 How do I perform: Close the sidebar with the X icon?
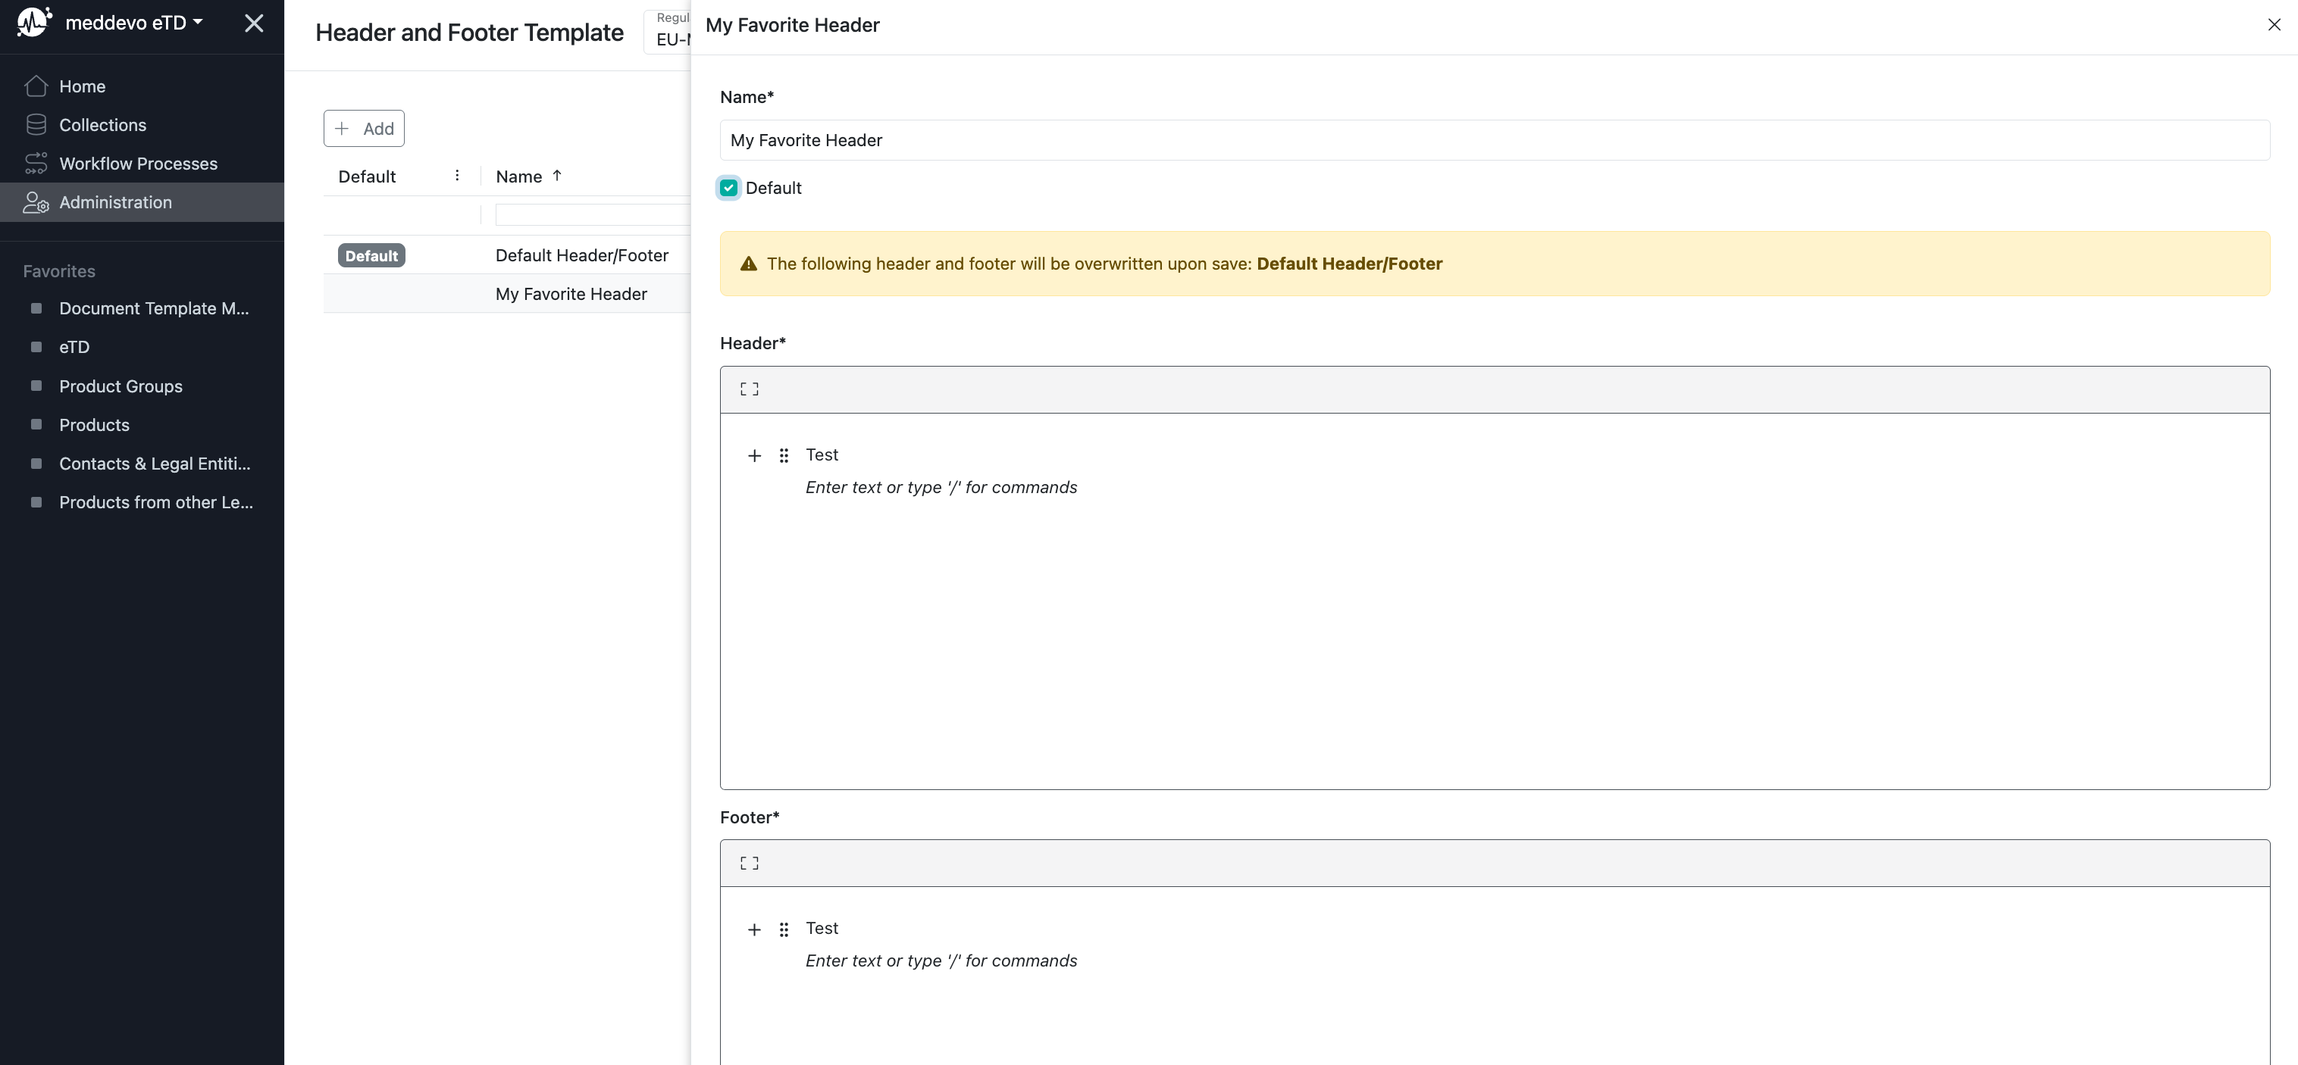click(x=253, y=23)
